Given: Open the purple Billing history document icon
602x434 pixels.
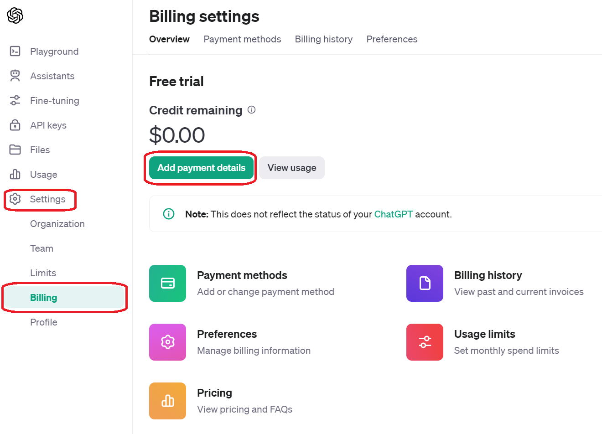Looking at the screenshot, I should click(425, 283).
